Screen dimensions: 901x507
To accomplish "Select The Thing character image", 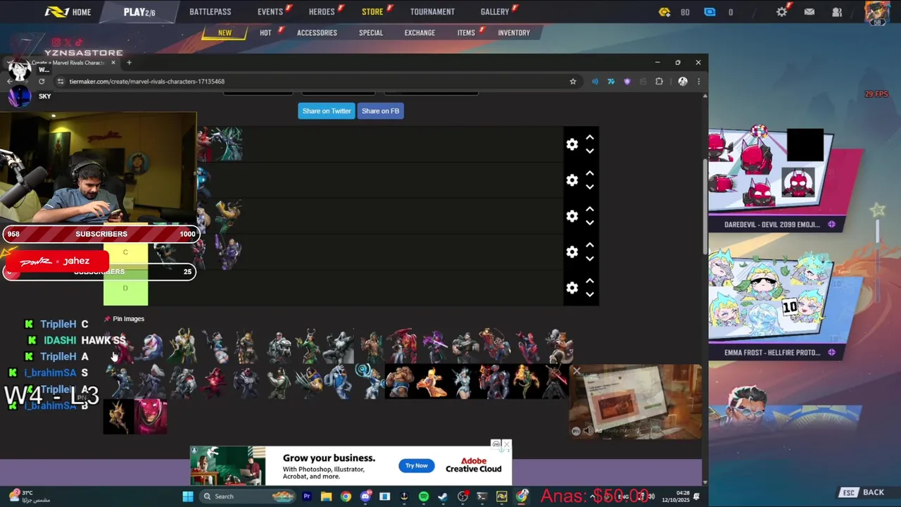I will pyautogui.click(x=400, y=382).
